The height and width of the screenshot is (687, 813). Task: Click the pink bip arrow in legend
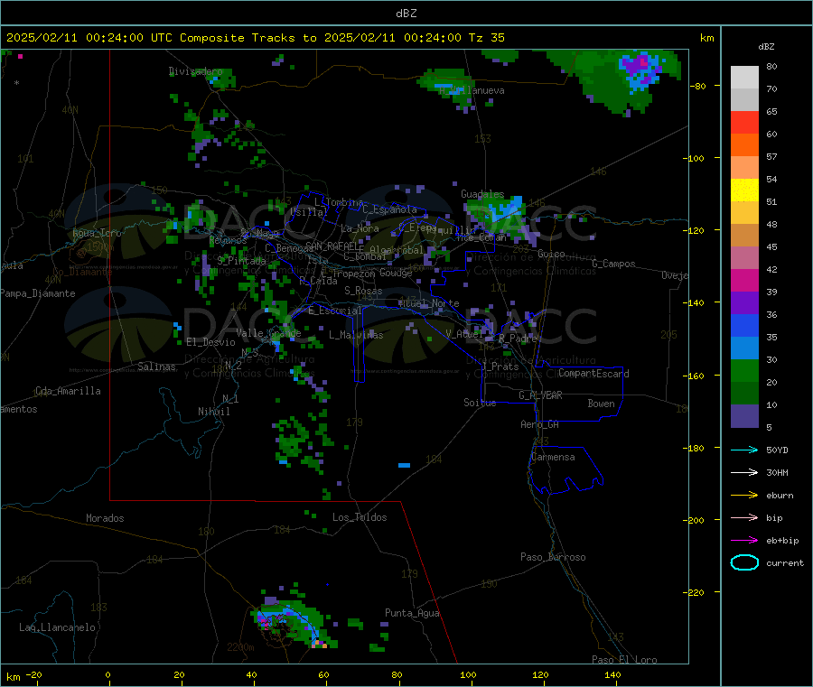[x=744, y=517]
